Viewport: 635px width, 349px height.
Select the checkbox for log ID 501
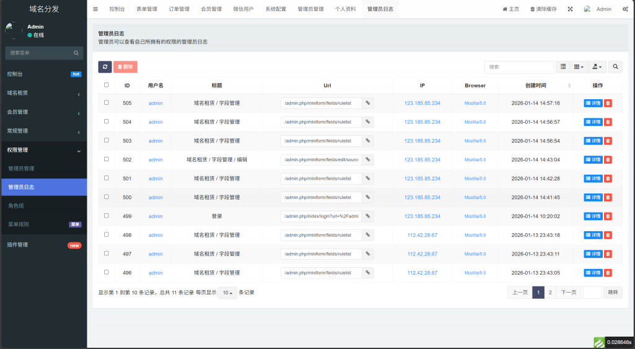107,178
